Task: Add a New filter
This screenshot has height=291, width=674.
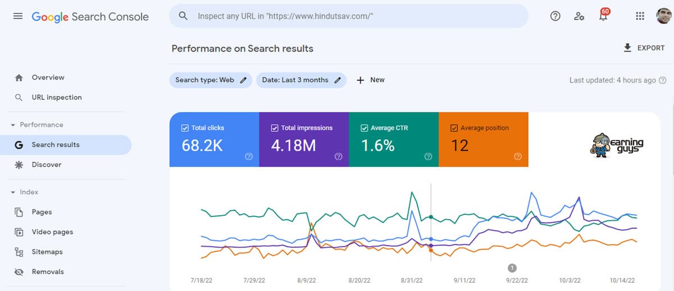Action: [371, 80]
